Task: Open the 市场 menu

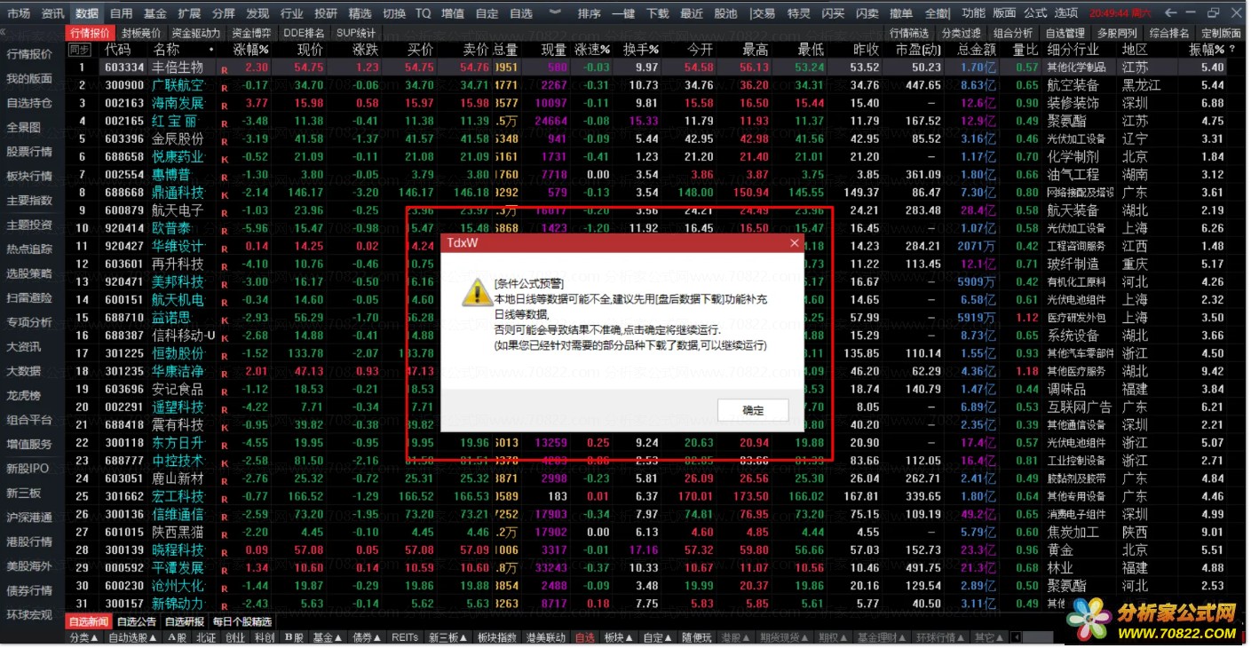Action: 19,13
